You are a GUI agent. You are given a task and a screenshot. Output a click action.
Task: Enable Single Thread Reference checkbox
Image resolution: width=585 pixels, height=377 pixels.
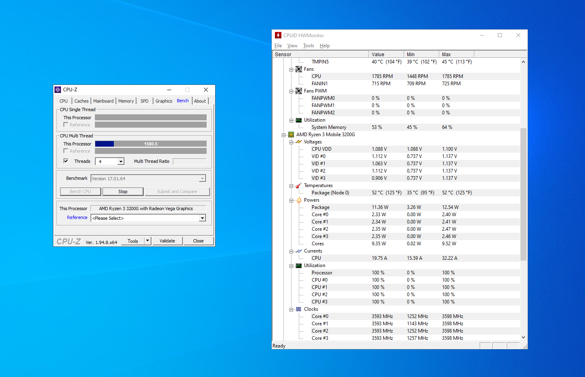[66, 125]
